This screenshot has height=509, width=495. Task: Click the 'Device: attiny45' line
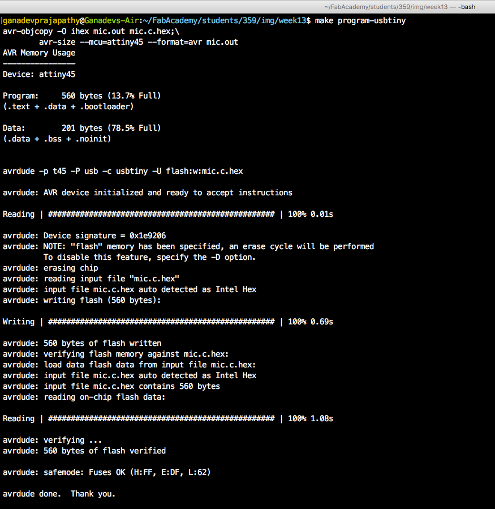39,74
